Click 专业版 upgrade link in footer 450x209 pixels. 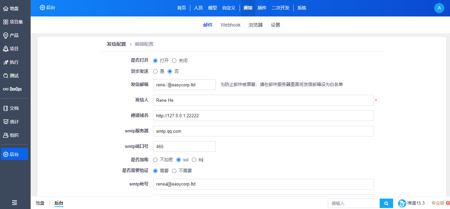438,203
